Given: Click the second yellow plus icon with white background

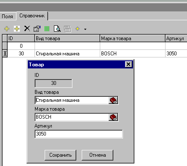Looking at the screenshot, I should pyautogui.click(x=17, y=29).
